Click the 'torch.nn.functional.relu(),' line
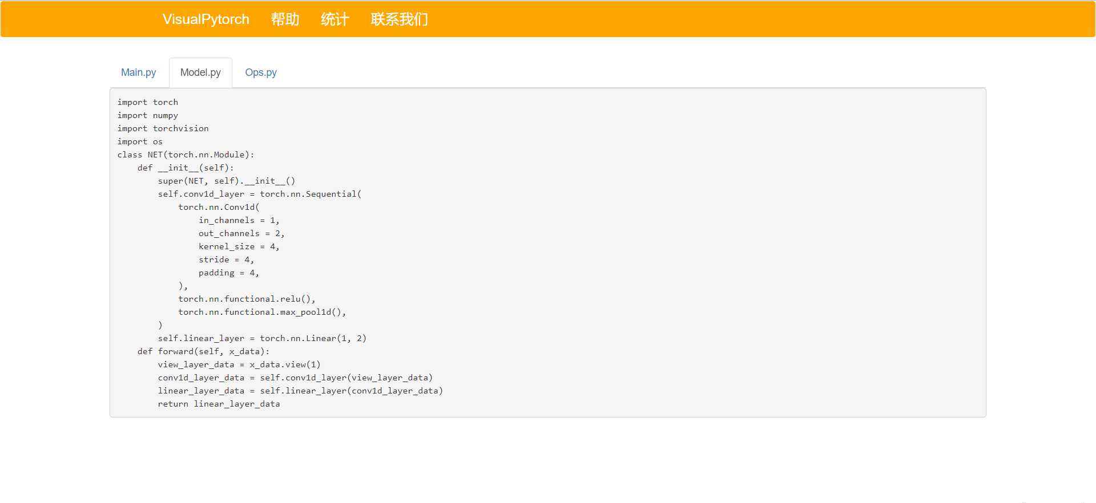The width and height of the screenshot is (1096, 503). click(247, 299)
